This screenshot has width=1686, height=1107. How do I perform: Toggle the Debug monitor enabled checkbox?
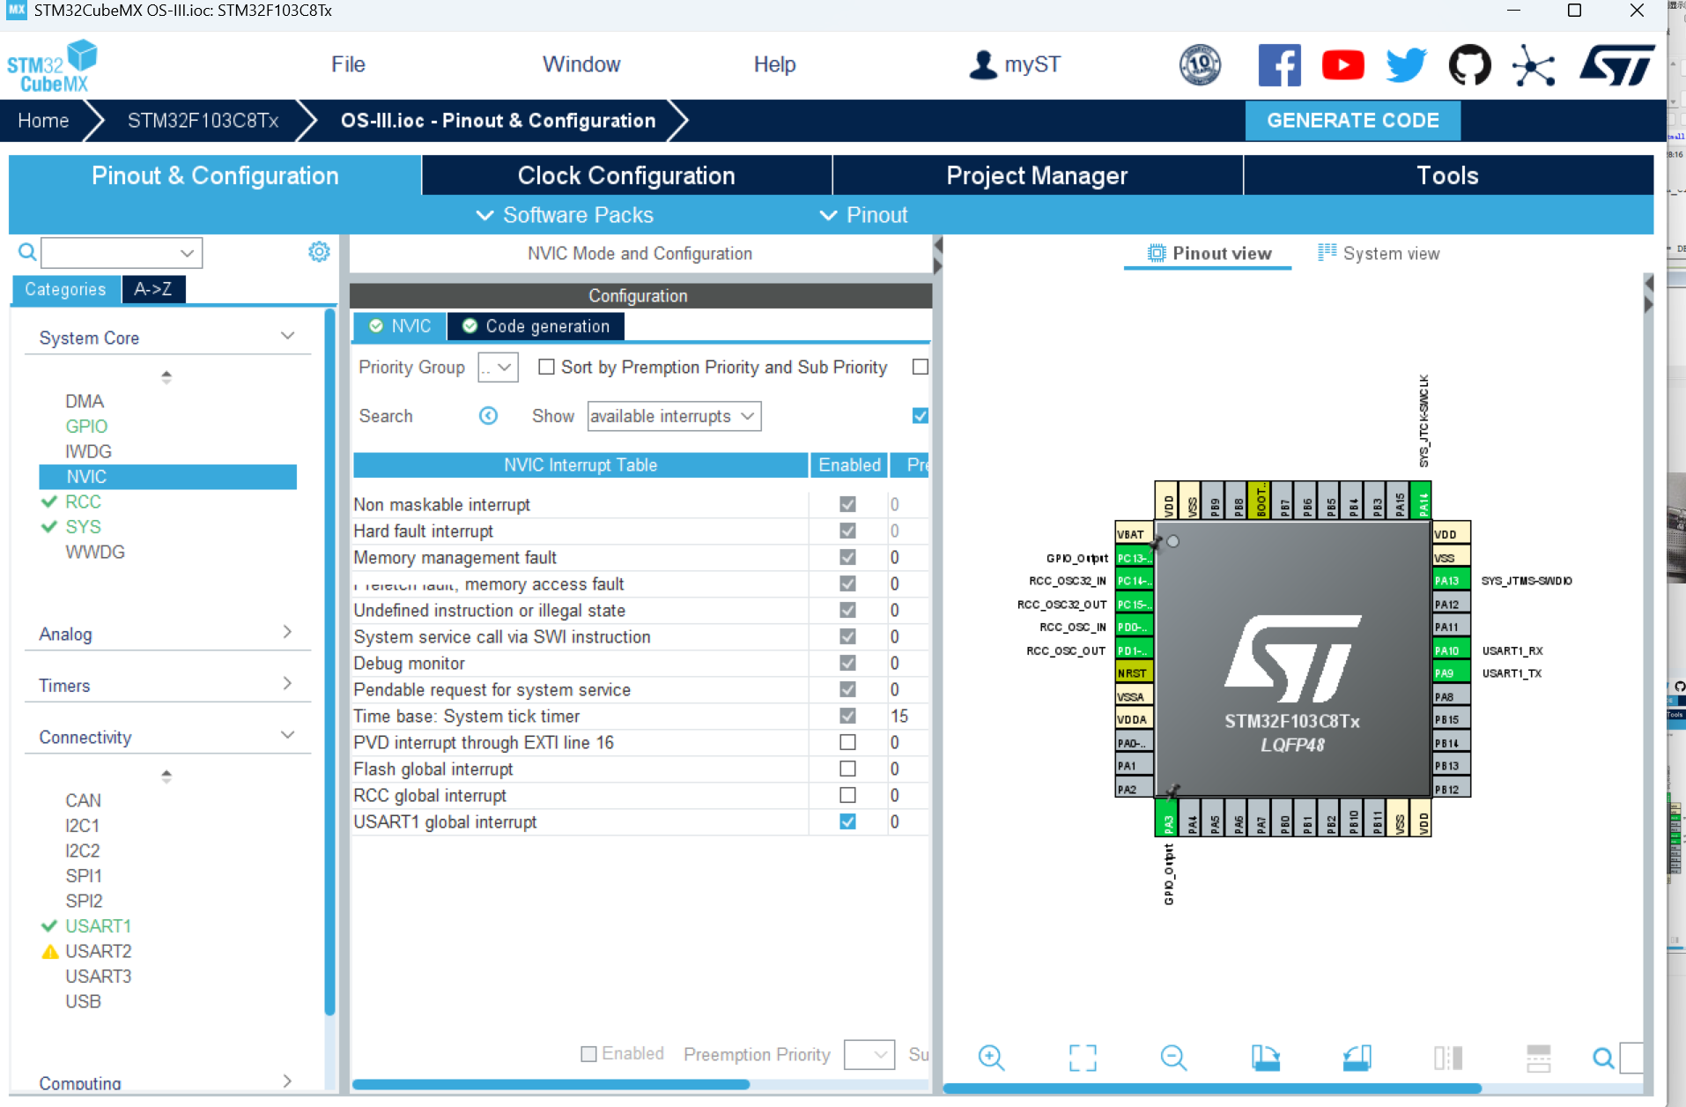847,663
